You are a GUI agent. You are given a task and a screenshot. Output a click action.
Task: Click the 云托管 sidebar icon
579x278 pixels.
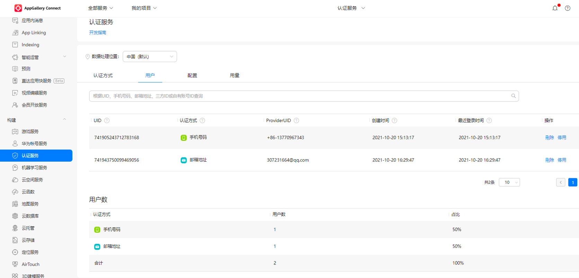click(x=15, y=228)
